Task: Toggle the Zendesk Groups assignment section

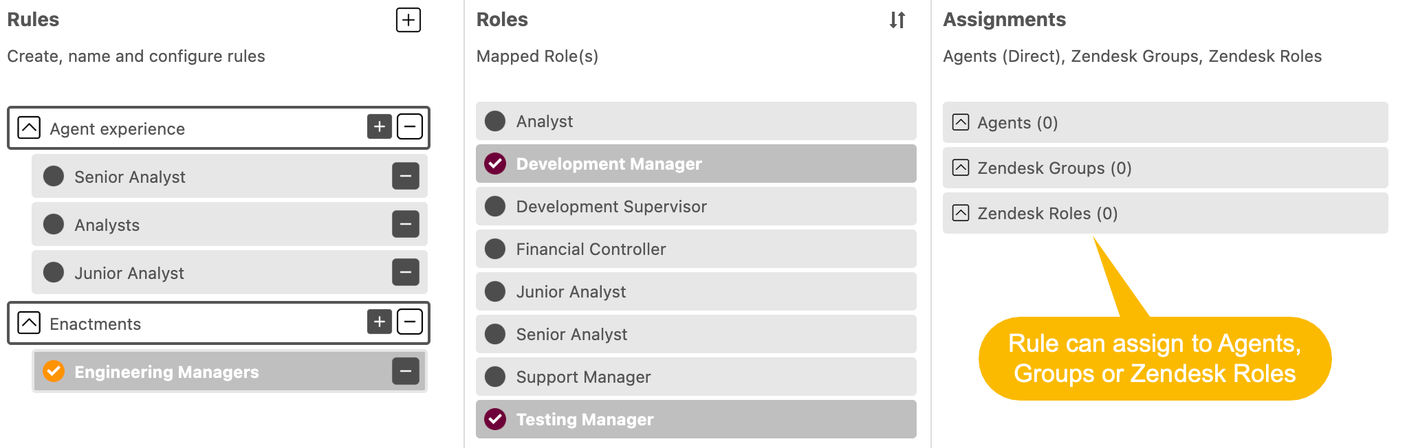Action: click(961, 168)
